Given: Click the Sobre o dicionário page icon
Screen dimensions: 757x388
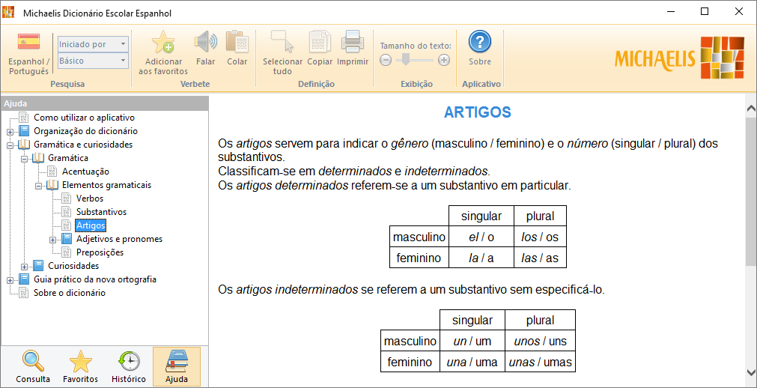Looking at the screenshot, I should click(x=24, y=293).
